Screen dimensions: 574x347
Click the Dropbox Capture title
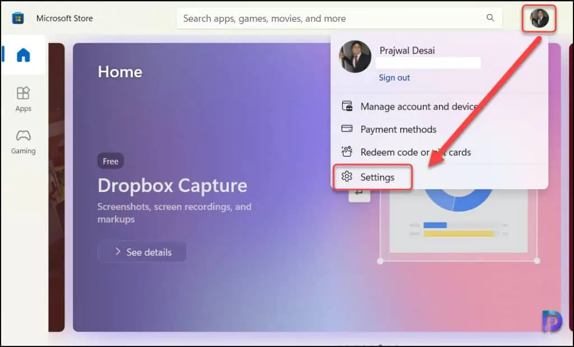[173, 186]
